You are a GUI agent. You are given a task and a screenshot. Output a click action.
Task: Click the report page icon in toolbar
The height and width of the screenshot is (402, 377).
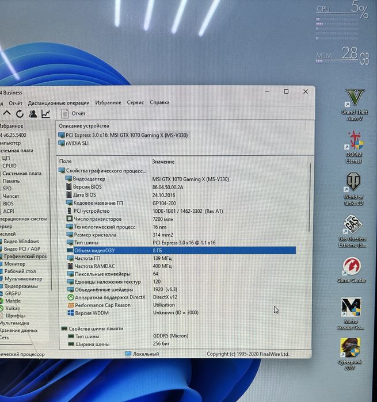[64, 113]
